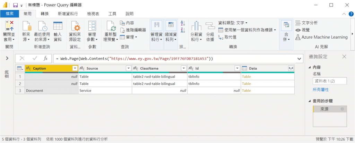Click the Save icon in title bar
Image resolution: width=355 pixels, height=143 pixels.
(15, 5)
